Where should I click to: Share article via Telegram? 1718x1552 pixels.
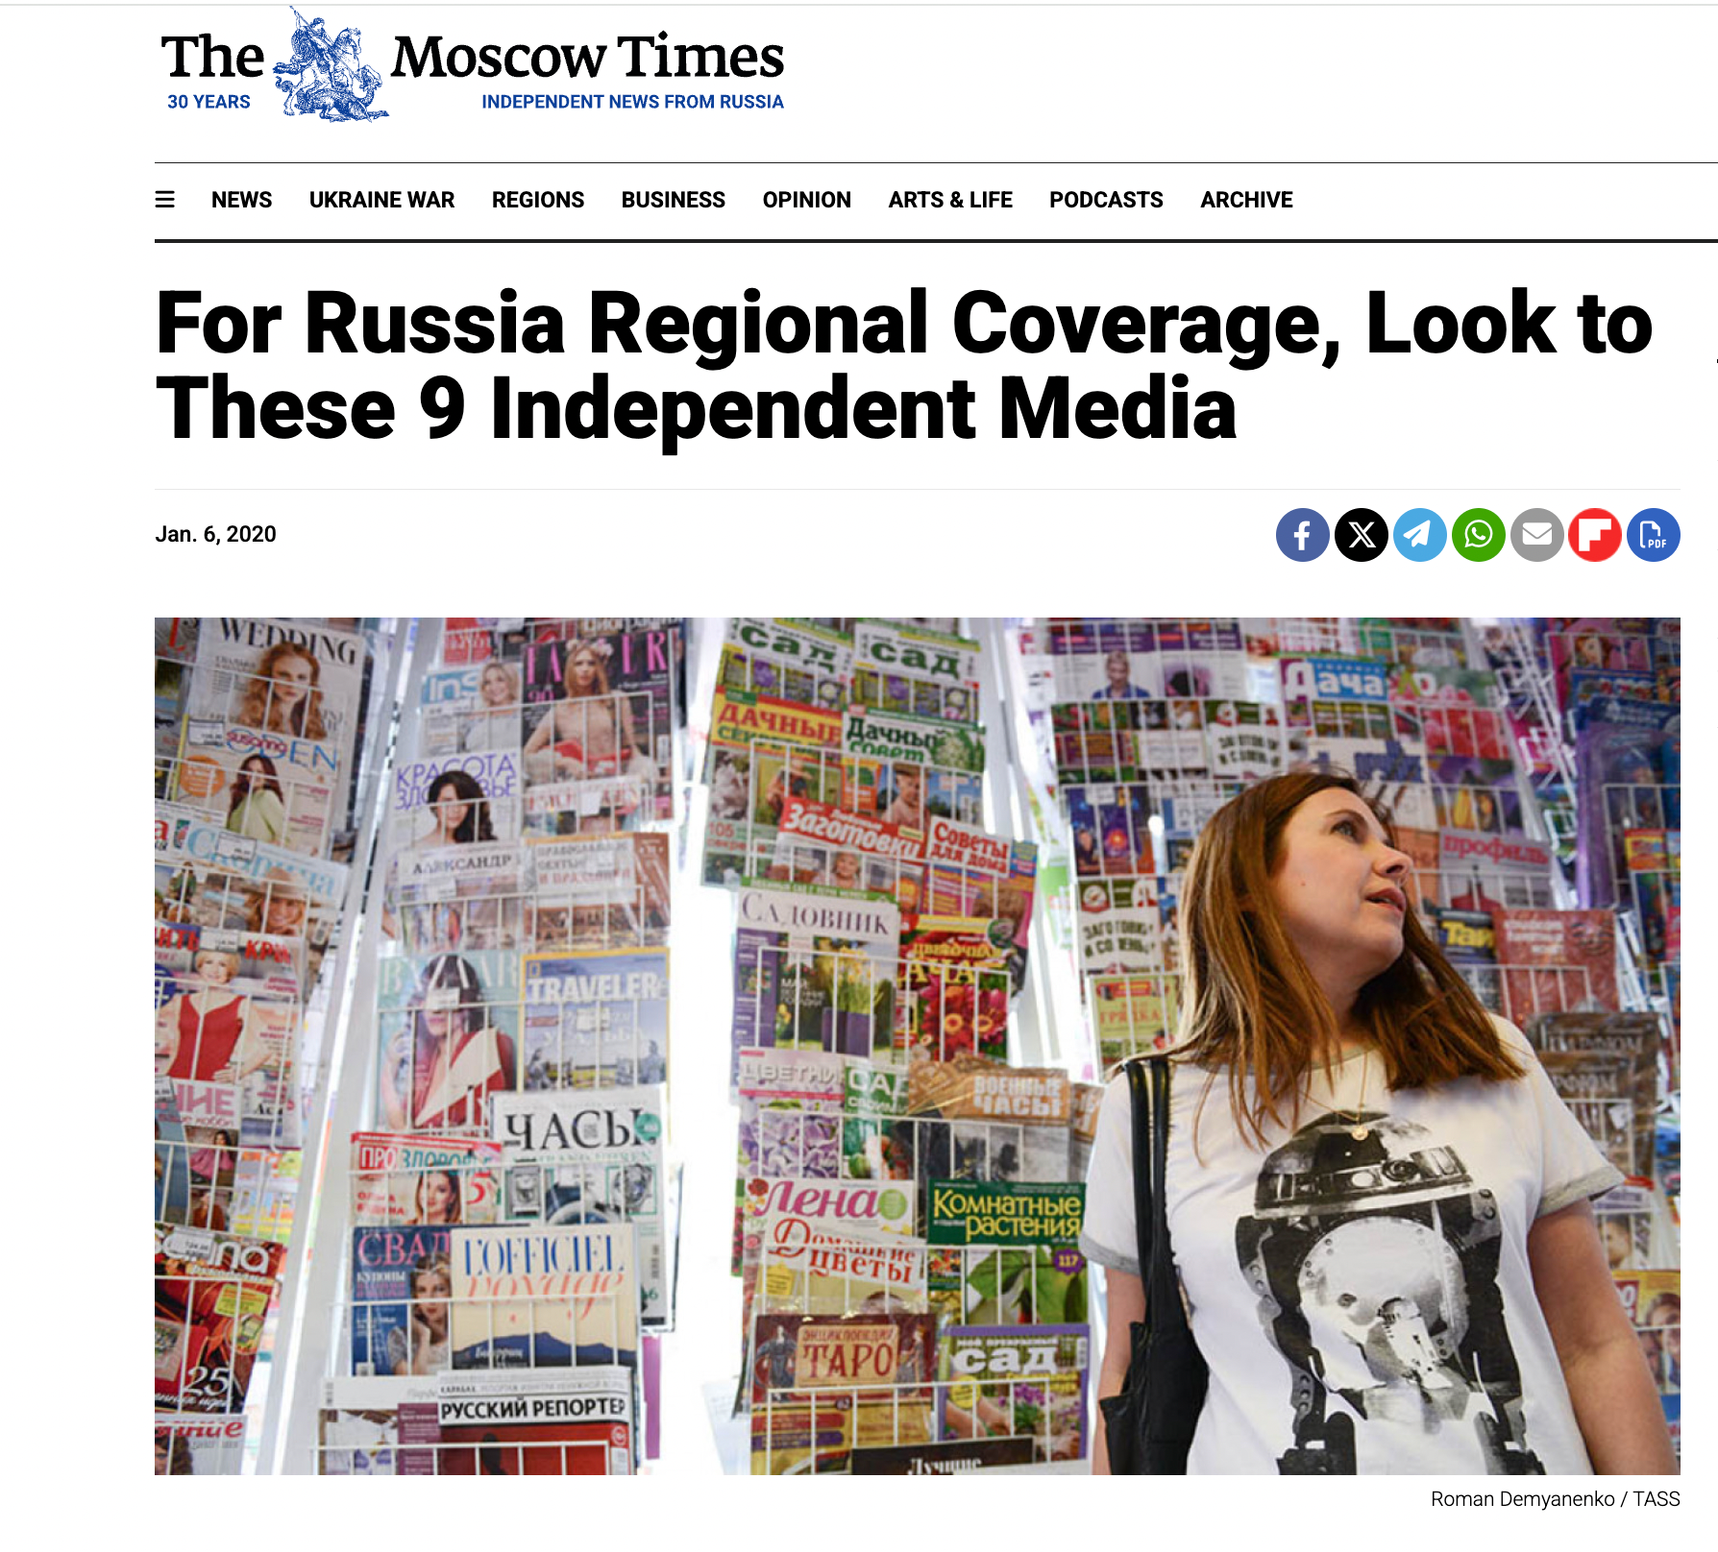[x=1419, y=535]
